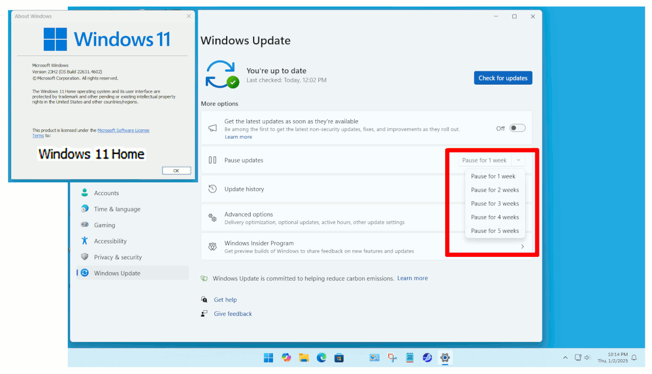Open Learn more about carbon emissions

[x=413, y=278]
